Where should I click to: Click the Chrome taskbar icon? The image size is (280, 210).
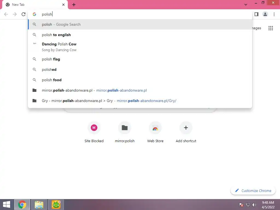point(22,205)
